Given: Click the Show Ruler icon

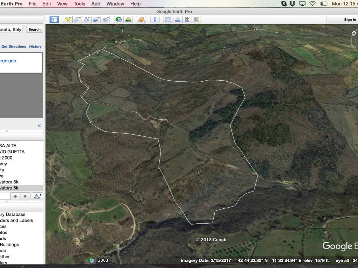Looking at the screenshot, I should coord(155,20).
